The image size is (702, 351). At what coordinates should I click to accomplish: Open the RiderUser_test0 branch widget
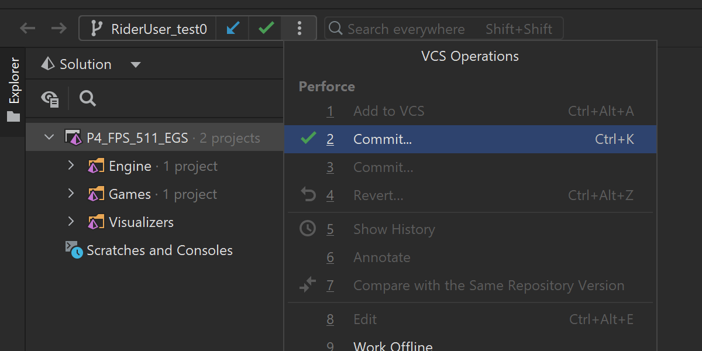coord(149,29)
